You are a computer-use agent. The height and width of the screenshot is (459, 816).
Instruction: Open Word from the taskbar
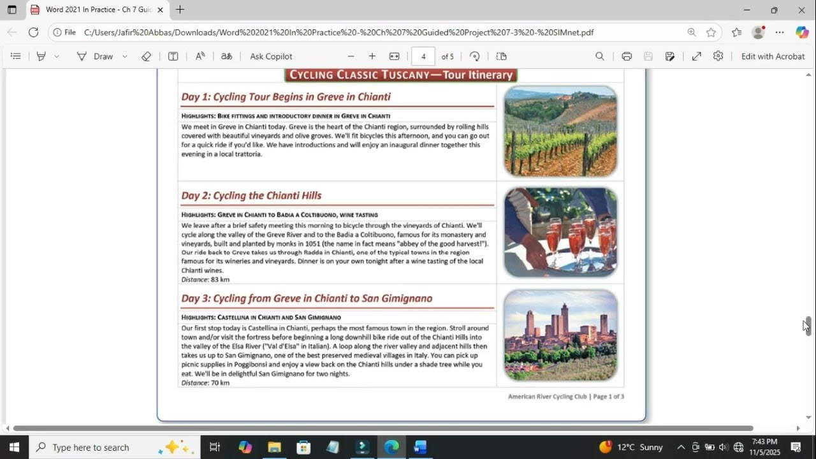(419, 447)
